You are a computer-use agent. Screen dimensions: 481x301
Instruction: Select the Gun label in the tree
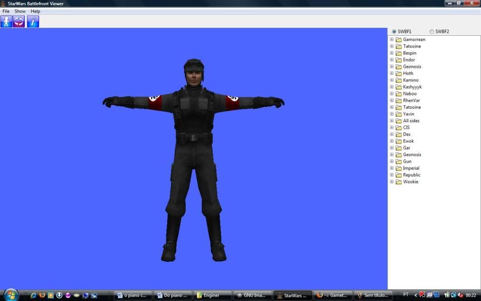click(x=407, y=161)
